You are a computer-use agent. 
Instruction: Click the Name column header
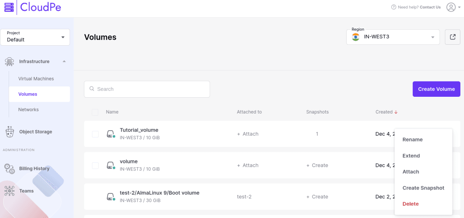tap(112, 112)
